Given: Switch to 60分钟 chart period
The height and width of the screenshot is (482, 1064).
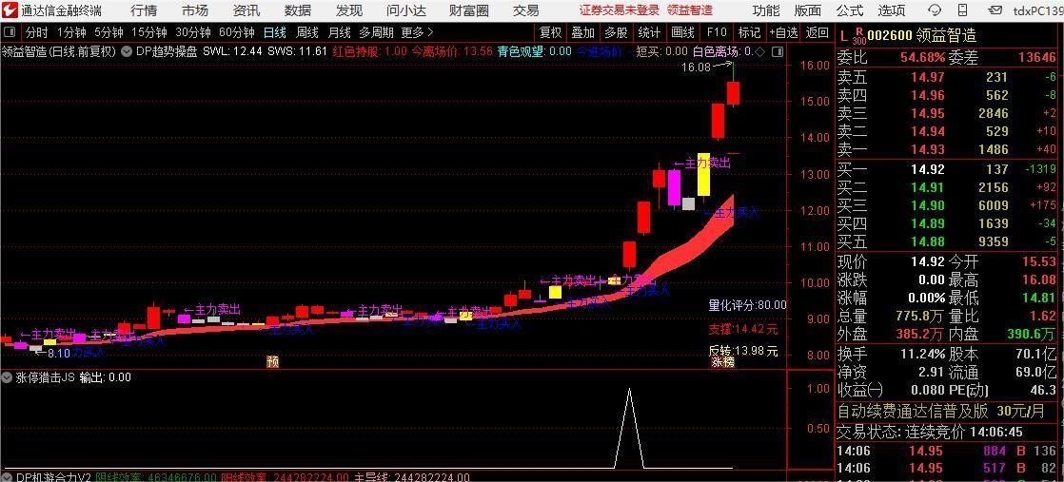Looking at the screenshot, I should pos(237,32).
